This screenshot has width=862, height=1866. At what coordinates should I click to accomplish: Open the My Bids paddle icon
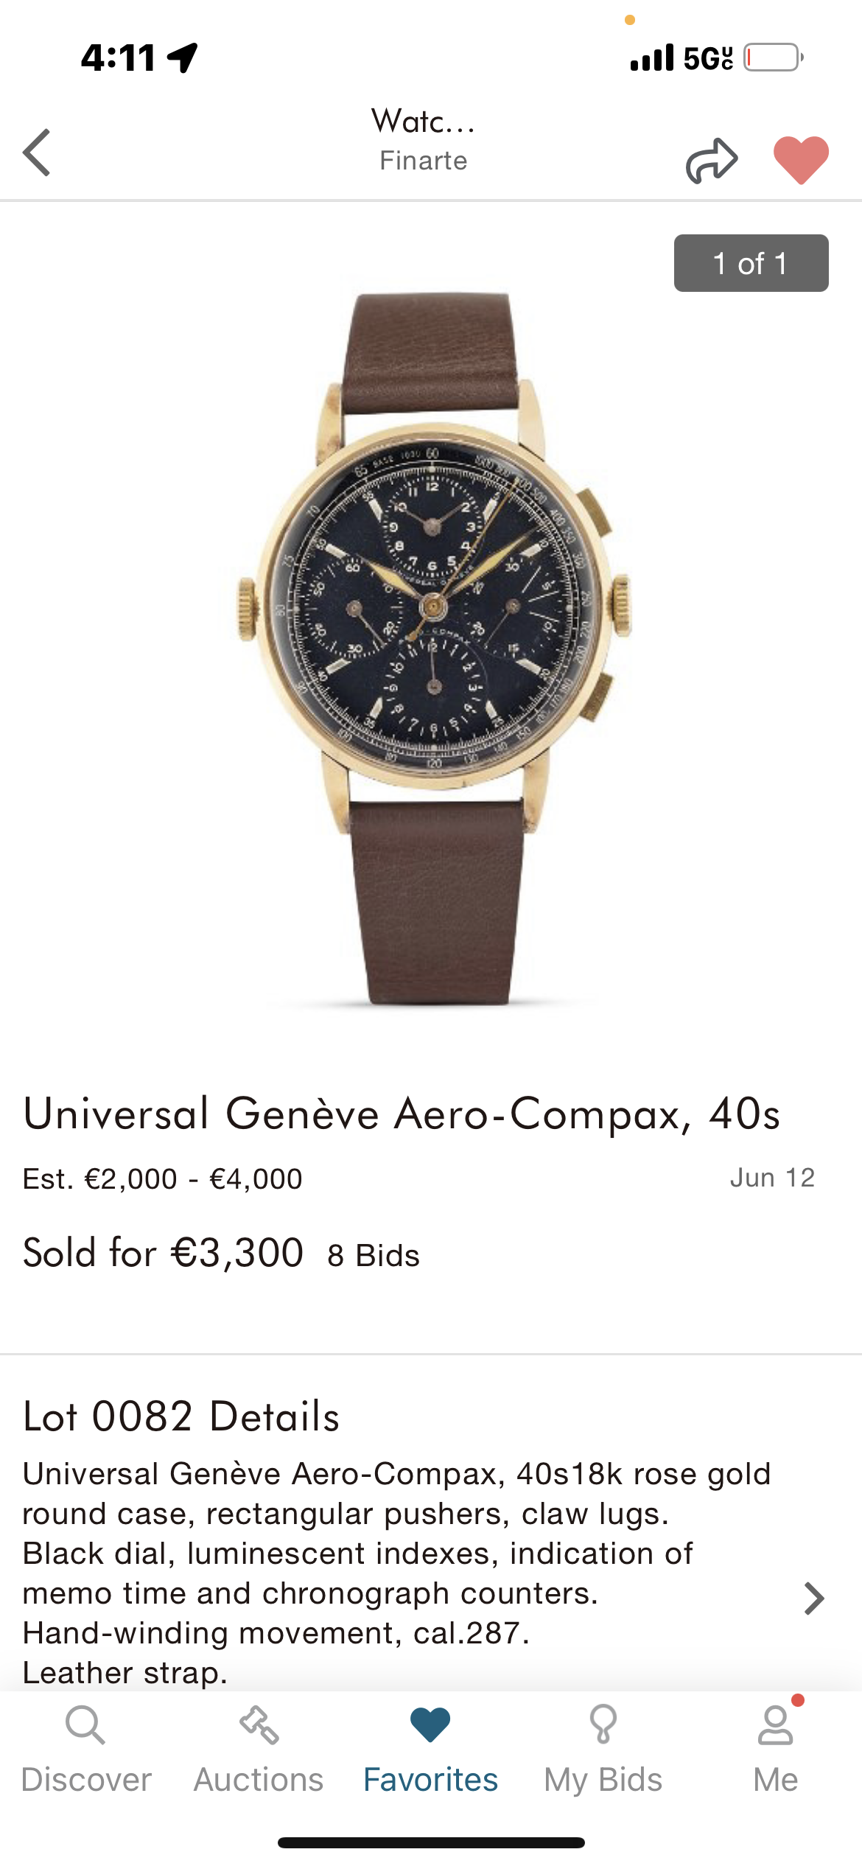tap(603, 1725)
